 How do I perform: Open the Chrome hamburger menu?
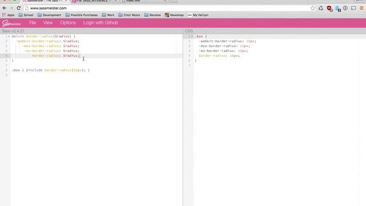(x=361, y=8)
